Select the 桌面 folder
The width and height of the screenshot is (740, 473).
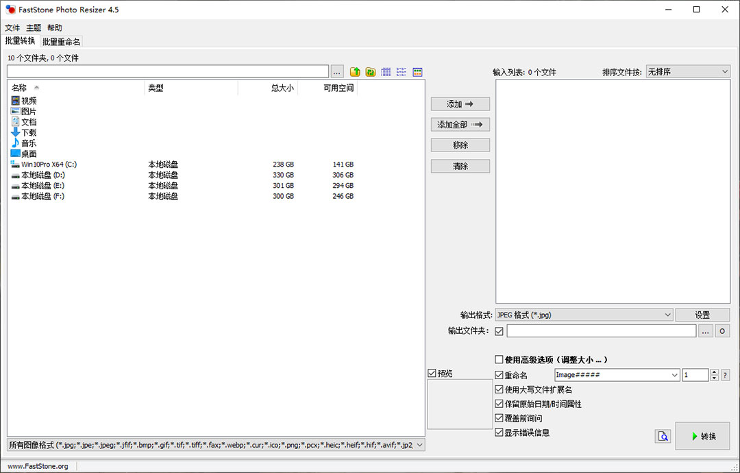(23, 154)
